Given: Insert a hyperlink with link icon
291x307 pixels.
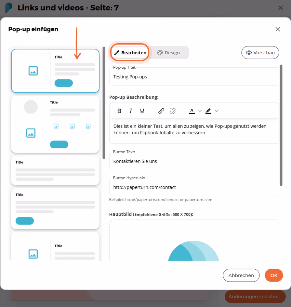Looking at the screenshot, I should click(x=161, y=111).
